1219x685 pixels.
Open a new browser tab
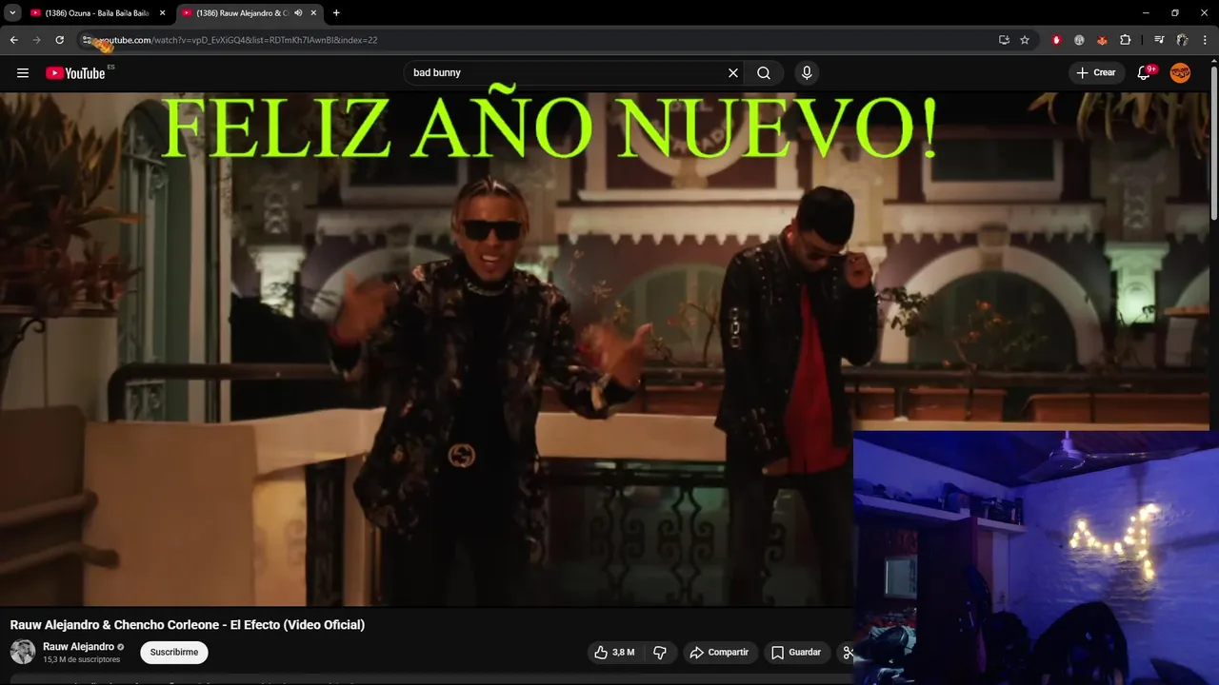pyautogui.click(x=336, y=13)
